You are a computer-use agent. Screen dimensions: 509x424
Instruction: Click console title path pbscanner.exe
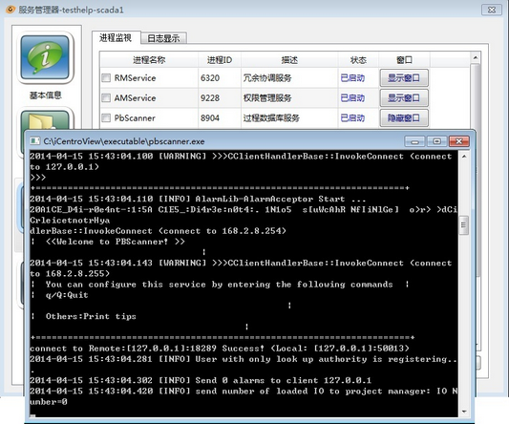(124, 141)
